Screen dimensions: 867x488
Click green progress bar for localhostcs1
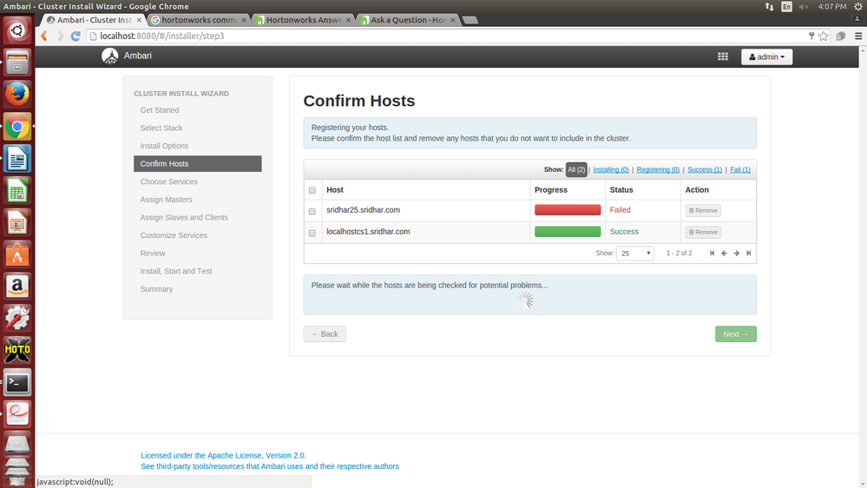(568, 231)
